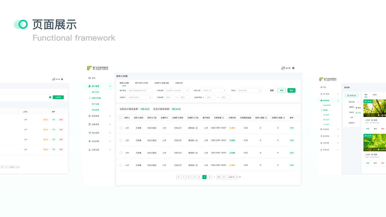Open three-dot menu beside 全部分组 in right window

pyautogui.click(x=358, y=102)
